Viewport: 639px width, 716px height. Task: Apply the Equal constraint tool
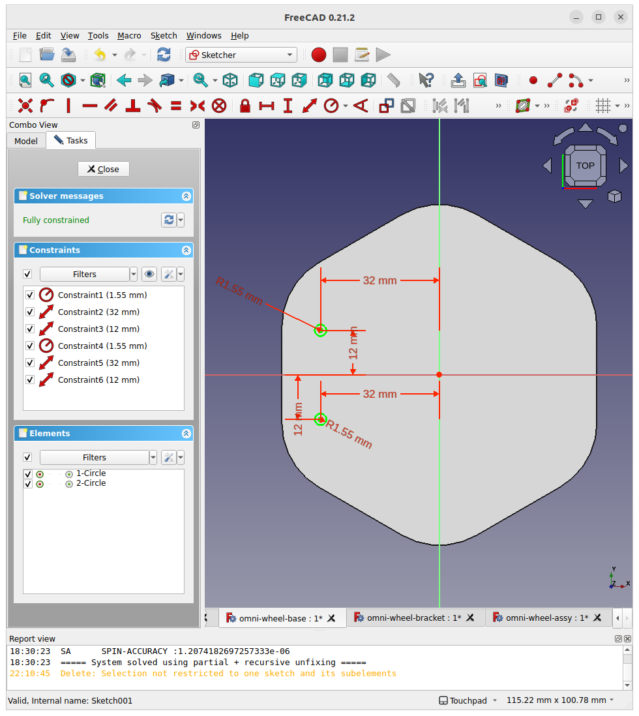tap(176, 106)
